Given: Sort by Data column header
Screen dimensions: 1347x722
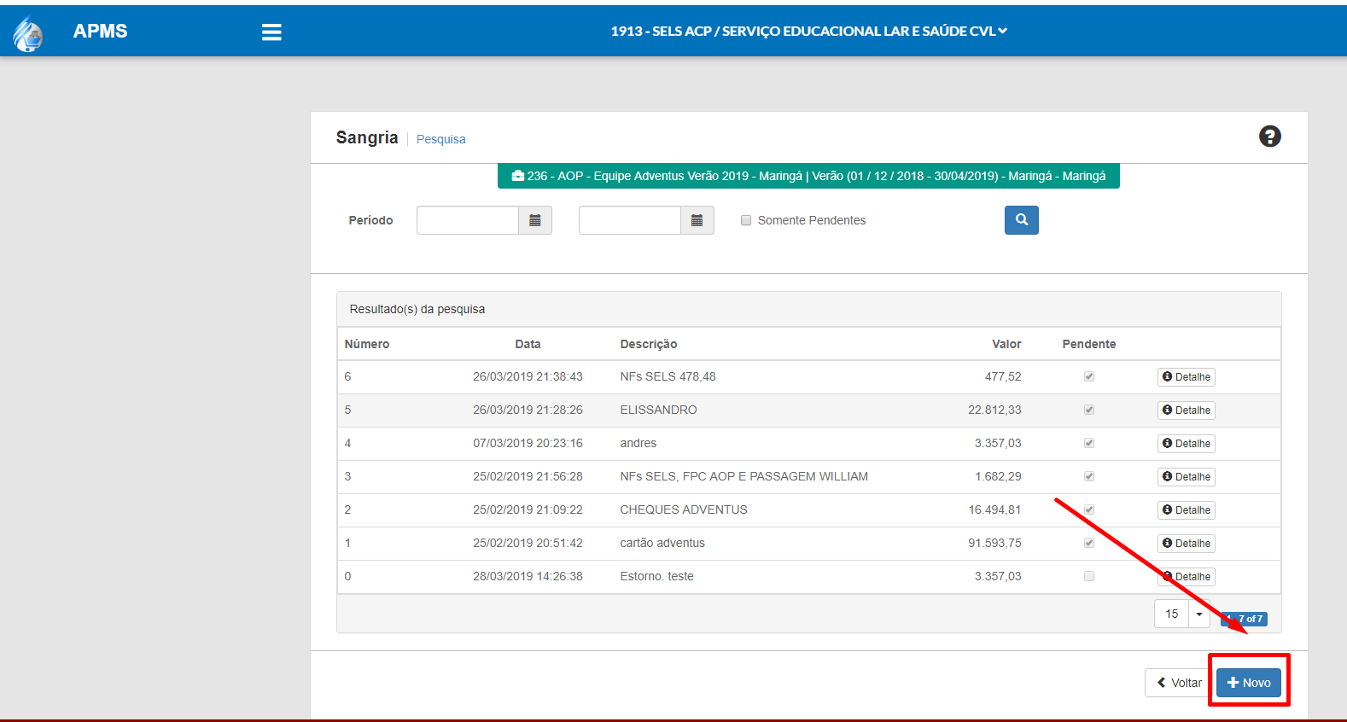Looking at the screenshot, I should pyautogui.click(x=528, y=344).
